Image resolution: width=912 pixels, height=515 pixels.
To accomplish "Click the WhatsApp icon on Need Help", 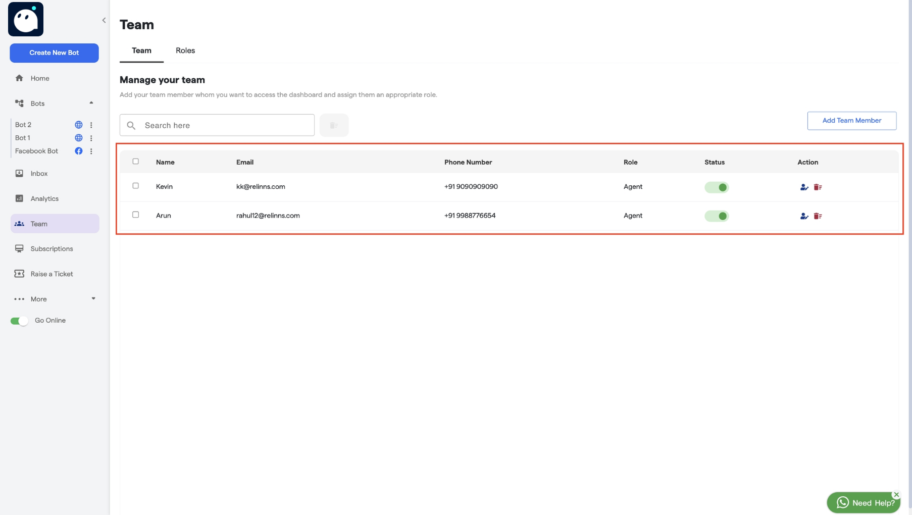I will [842, 502].
